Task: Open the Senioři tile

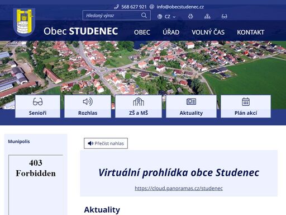Action: [37, 106]
